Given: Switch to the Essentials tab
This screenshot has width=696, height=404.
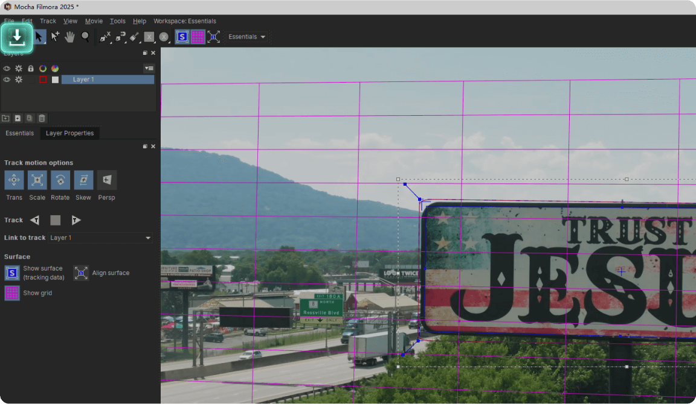Looking at the screenshot, I should tap(19, 133).
